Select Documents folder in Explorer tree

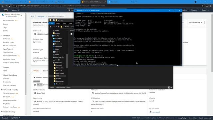[58, 44]
